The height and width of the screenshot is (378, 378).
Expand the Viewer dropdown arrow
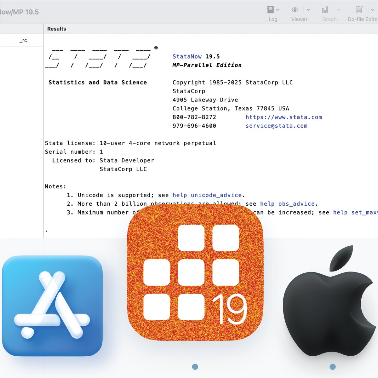click(308, 10)
